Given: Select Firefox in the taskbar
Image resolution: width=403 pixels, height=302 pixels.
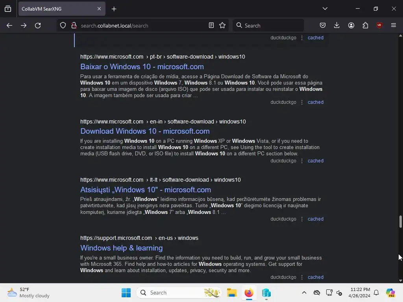Looking at the screenshot, I should point(249,293).
